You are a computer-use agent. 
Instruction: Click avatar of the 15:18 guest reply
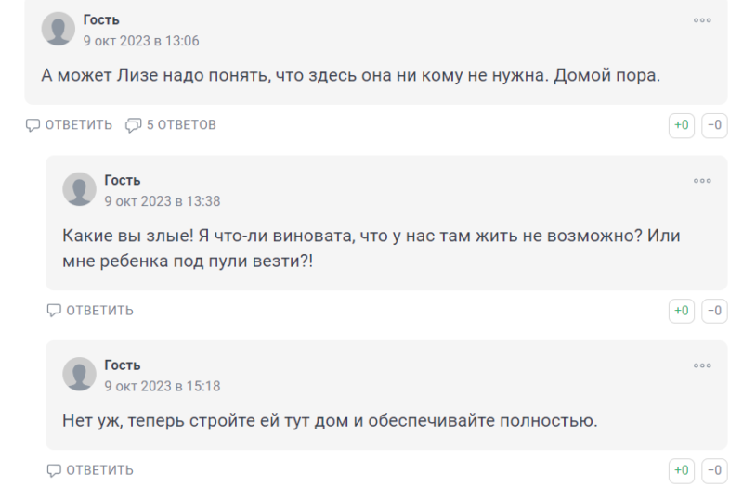pyautogui.click(x=79, y=374)
